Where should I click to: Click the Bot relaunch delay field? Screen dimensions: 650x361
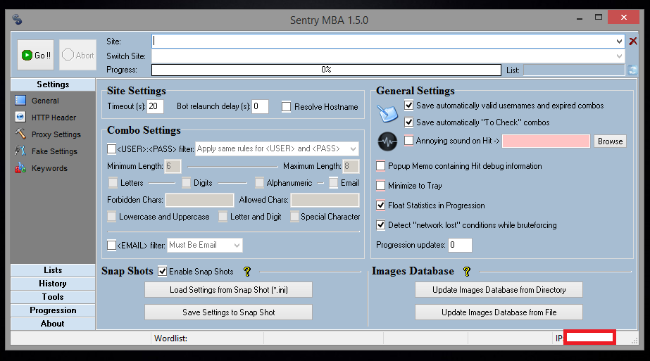pos(260,106)
